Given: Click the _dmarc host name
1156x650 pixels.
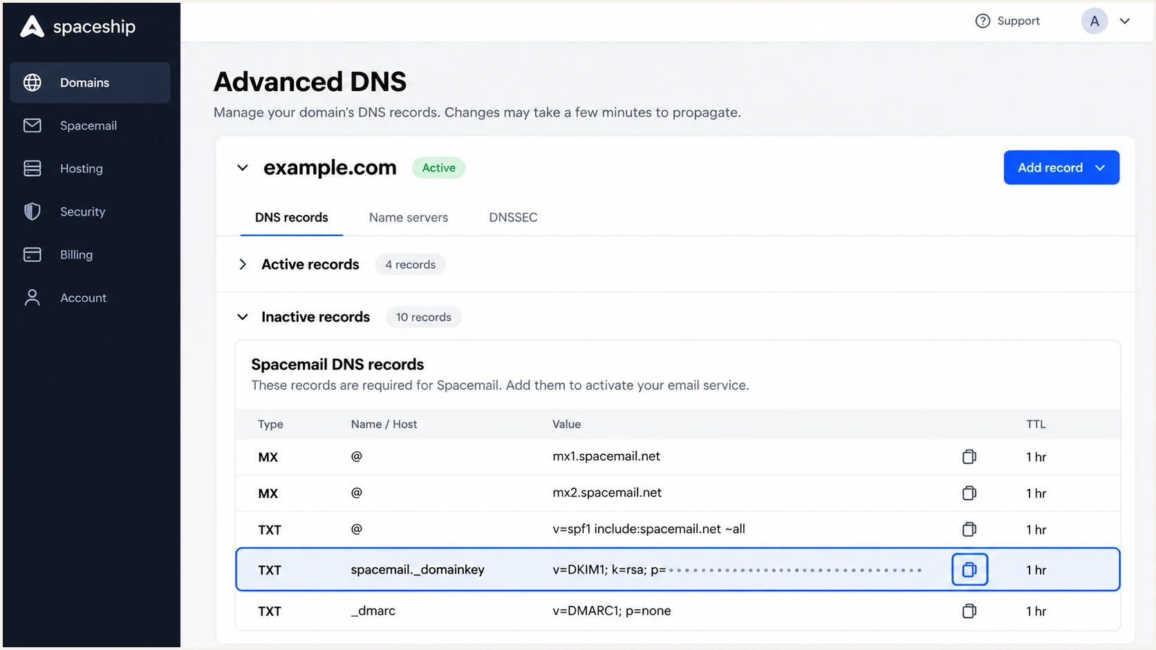Looking at the screenshot, I should [x=373, y=611].
